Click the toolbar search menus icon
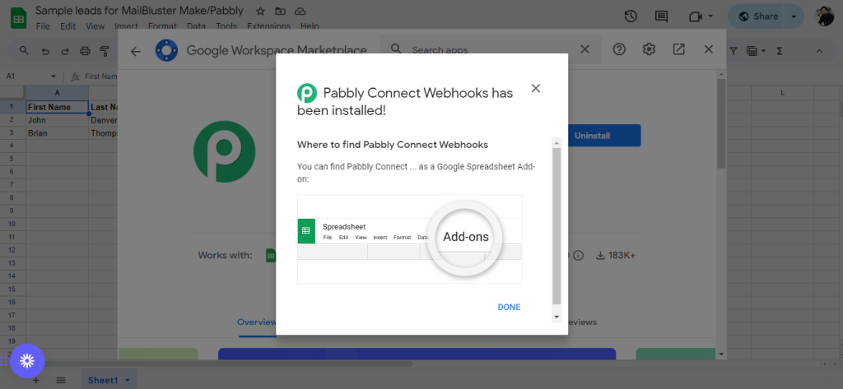 click(x=24, y=51)
